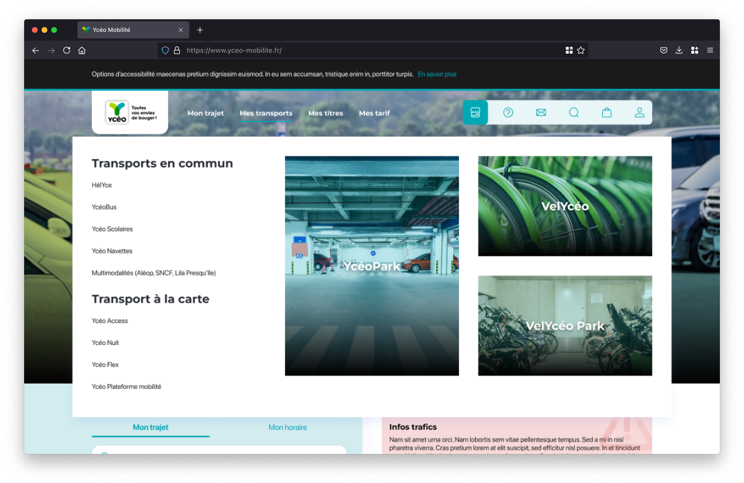The width and height of the screenshot is (744, 483).
Task: Open the Ycéo Plateforme mobilité link
Action: tap(127, 387)
